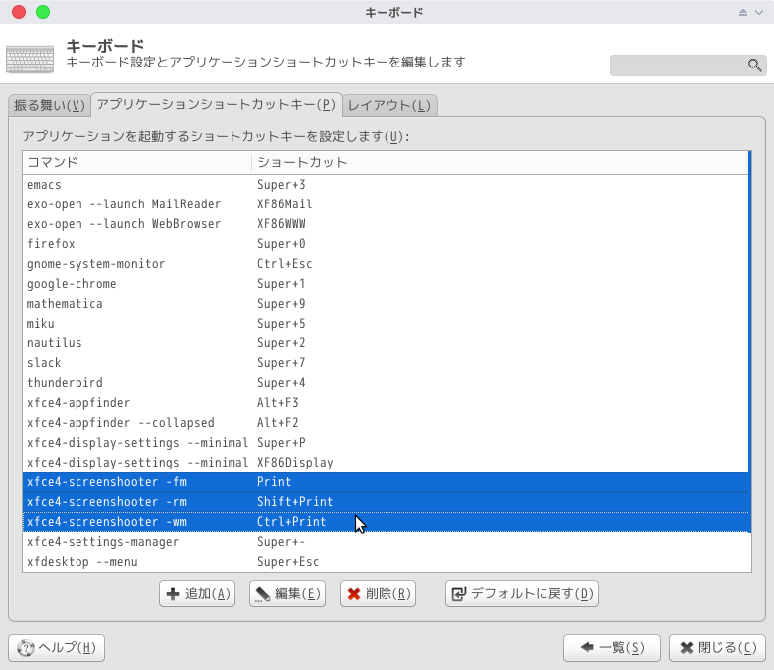Select the mathematica row
The width and height of the screenshot is (774, 670).
pos(387,303)
